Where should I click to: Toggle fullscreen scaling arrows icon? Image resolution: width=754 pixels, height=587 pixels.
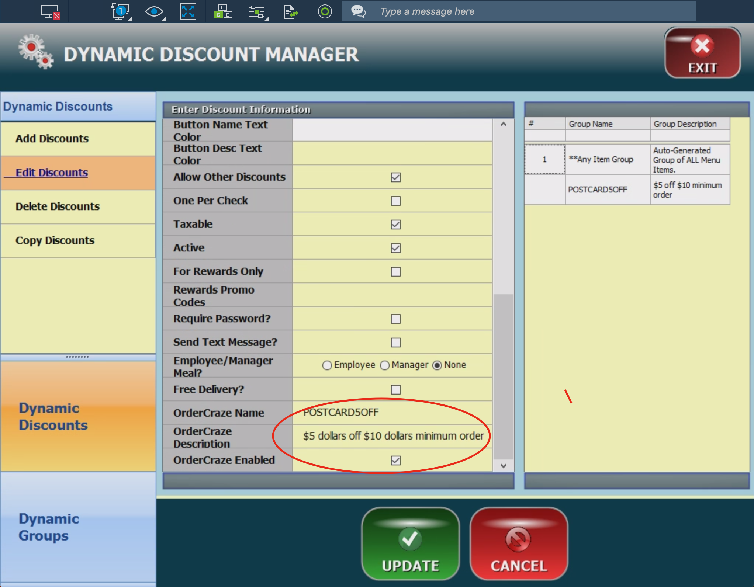[x=188, y=11]
